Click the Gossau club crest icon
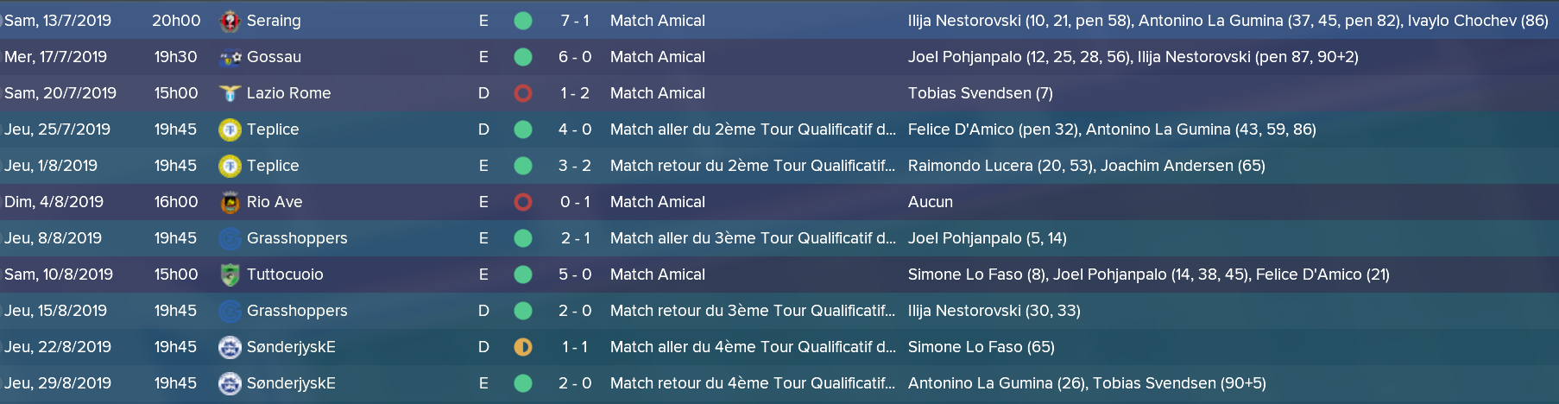Image resolution: width=1559 pixels, height=404 pixels. pyautogui.click(x=230, y=57)
